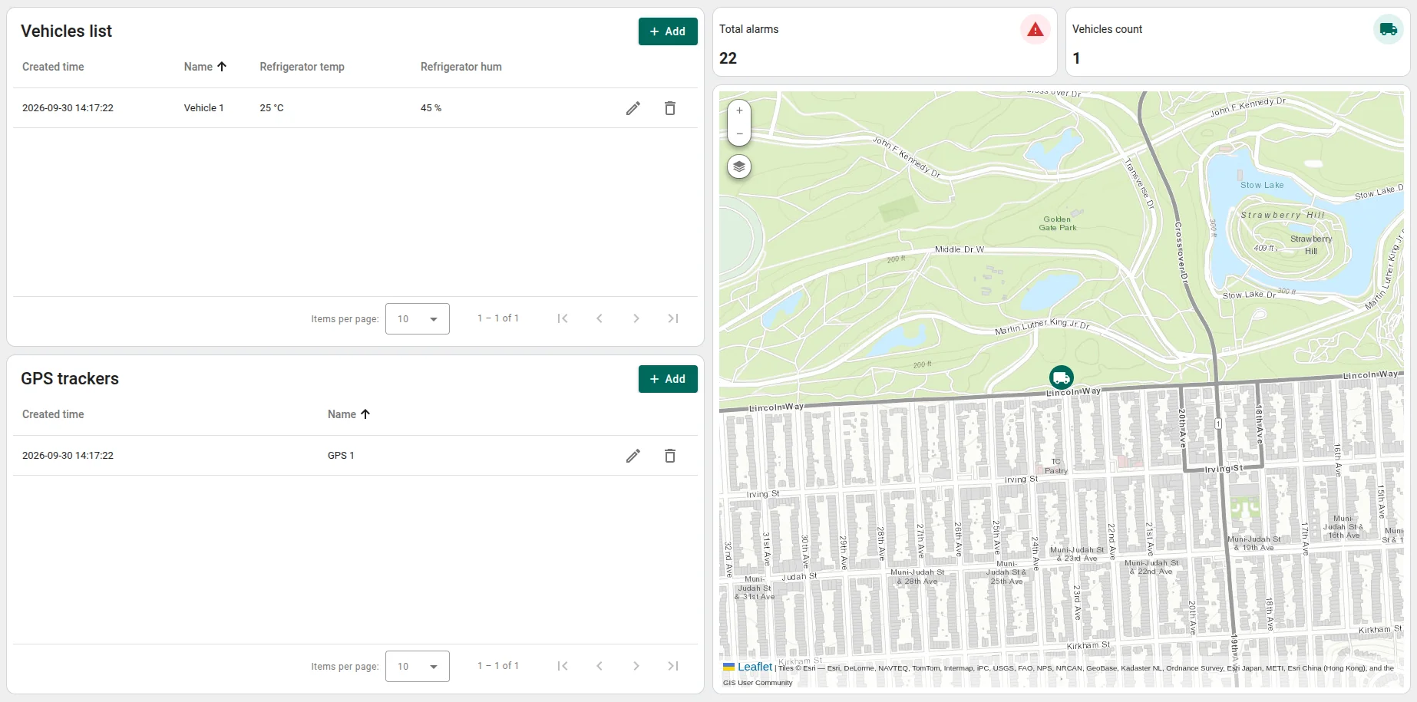
Task: Click the Vehicles count value 1
Action: click(x=1076, y=58)
